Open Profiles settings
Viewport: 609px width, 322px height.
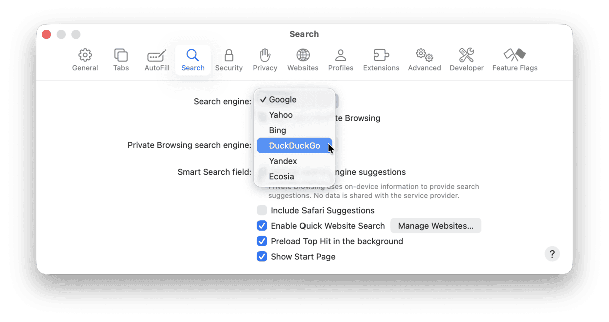point(341,59)
